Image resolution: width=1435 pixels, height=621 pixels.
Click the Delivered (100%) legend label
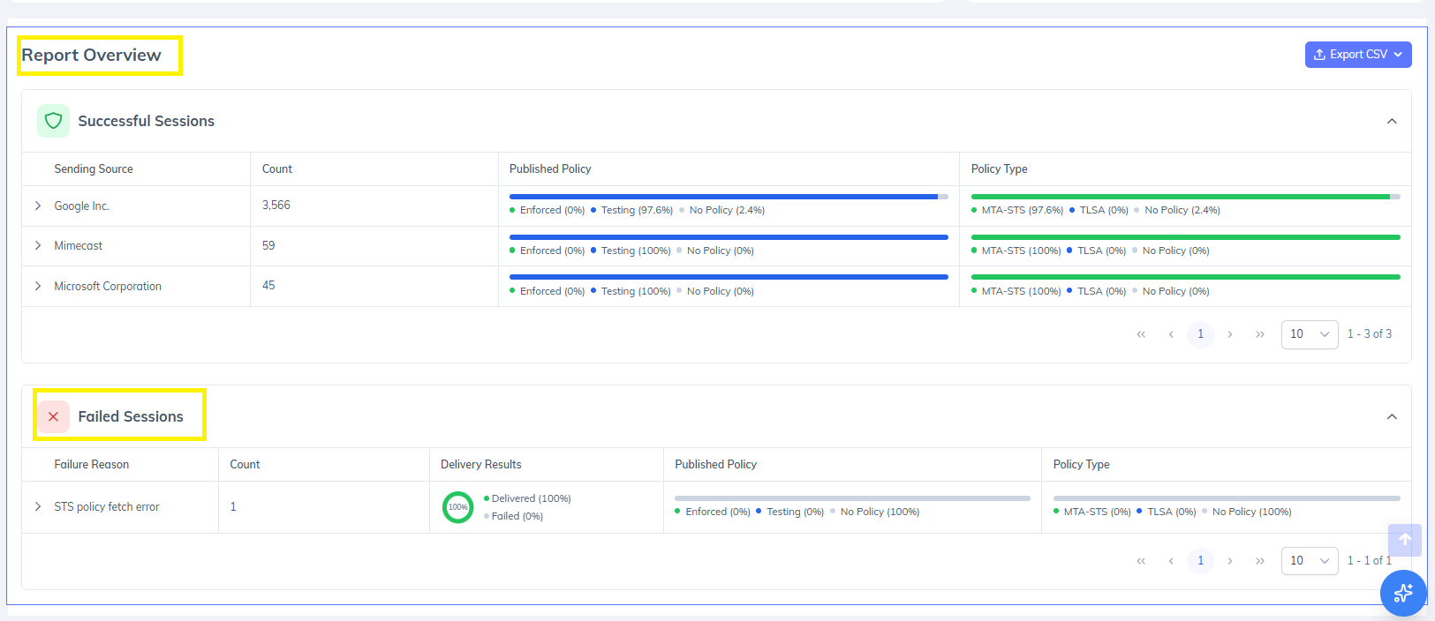coord(532,498)
